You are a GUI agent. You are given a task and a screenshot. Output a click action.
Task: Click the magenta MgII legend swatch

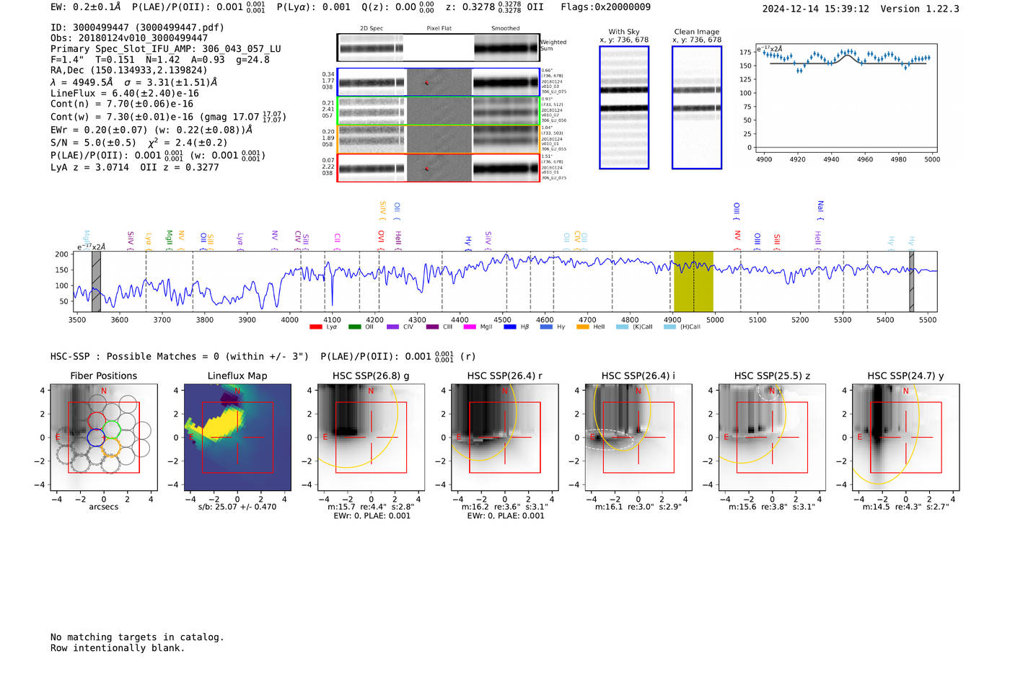[x=470, y=327]
